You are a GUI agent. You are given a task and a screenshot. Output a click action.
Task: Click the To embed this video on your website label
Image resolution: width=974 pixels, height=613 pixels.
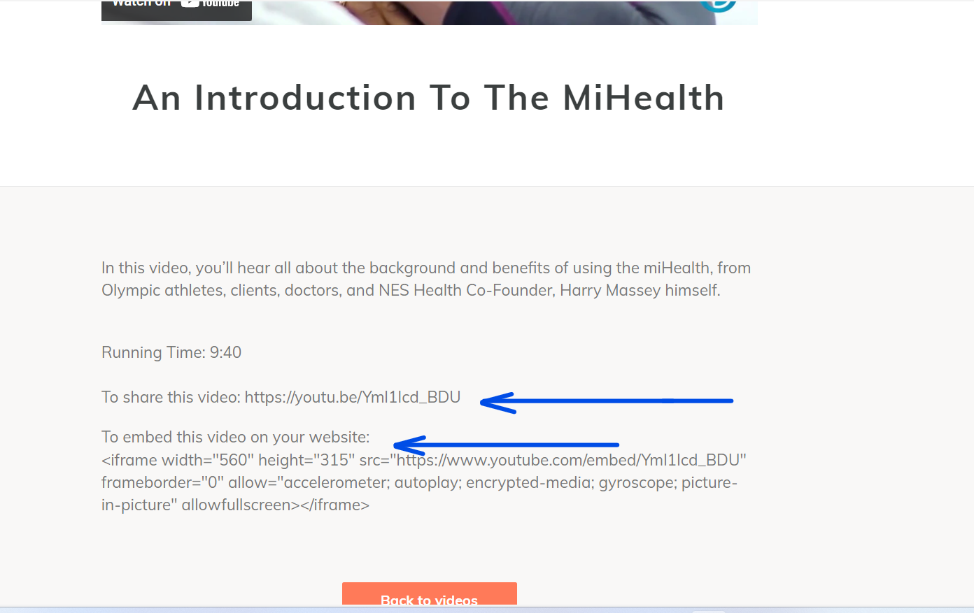click(236, 437)
